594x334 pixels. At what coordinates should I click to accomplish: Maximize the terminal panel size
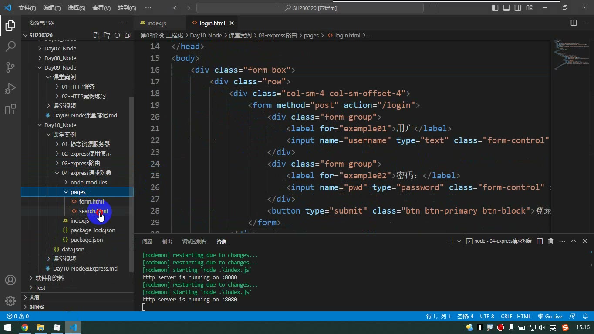coord(574,241)
